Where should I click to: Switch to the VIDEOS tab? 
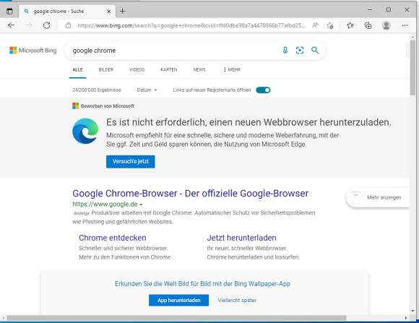tap(137, 70)
